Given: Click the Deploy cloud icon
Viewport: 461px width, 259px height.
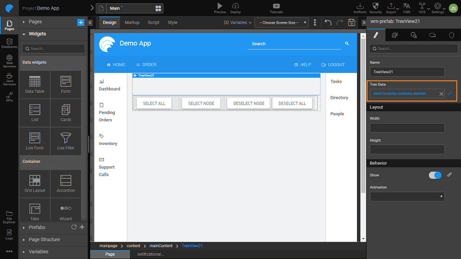Looking at the screenshot, I should 236,6.
